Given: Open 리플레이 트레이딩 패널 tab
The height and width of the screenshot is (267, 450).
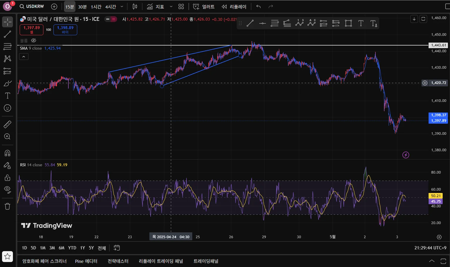Looking at the screenshot, I should (x=161, y=261).
